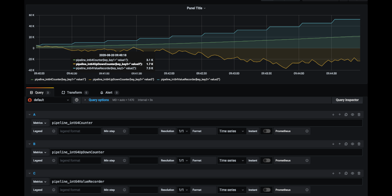Open the default data source dropdown
This screenshot has height=196, width=392.
(x=49, y=100)
